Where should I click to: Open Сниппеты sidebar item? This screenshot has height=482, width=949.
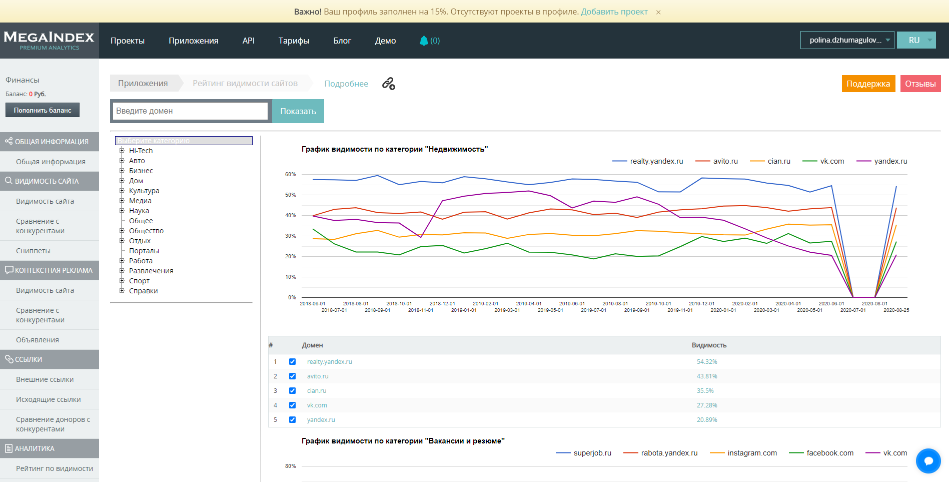33,251
